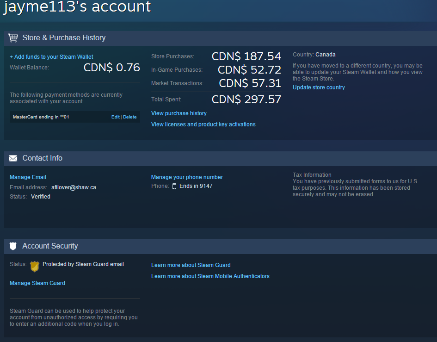Click the wallet balance CDN$ 0.76

click(112, 68)
